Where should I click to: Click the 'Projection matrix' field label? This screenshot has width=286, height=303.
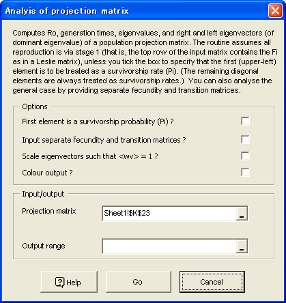[49, 211]
